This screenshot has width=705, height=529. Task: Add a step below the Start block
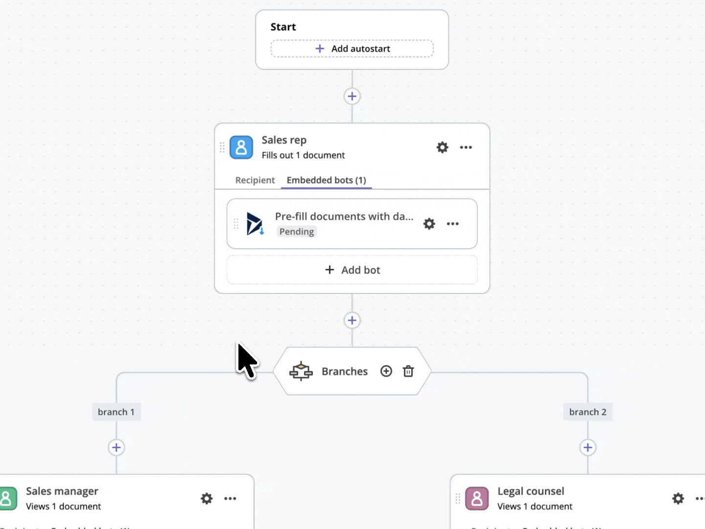[x=352, y=96]
